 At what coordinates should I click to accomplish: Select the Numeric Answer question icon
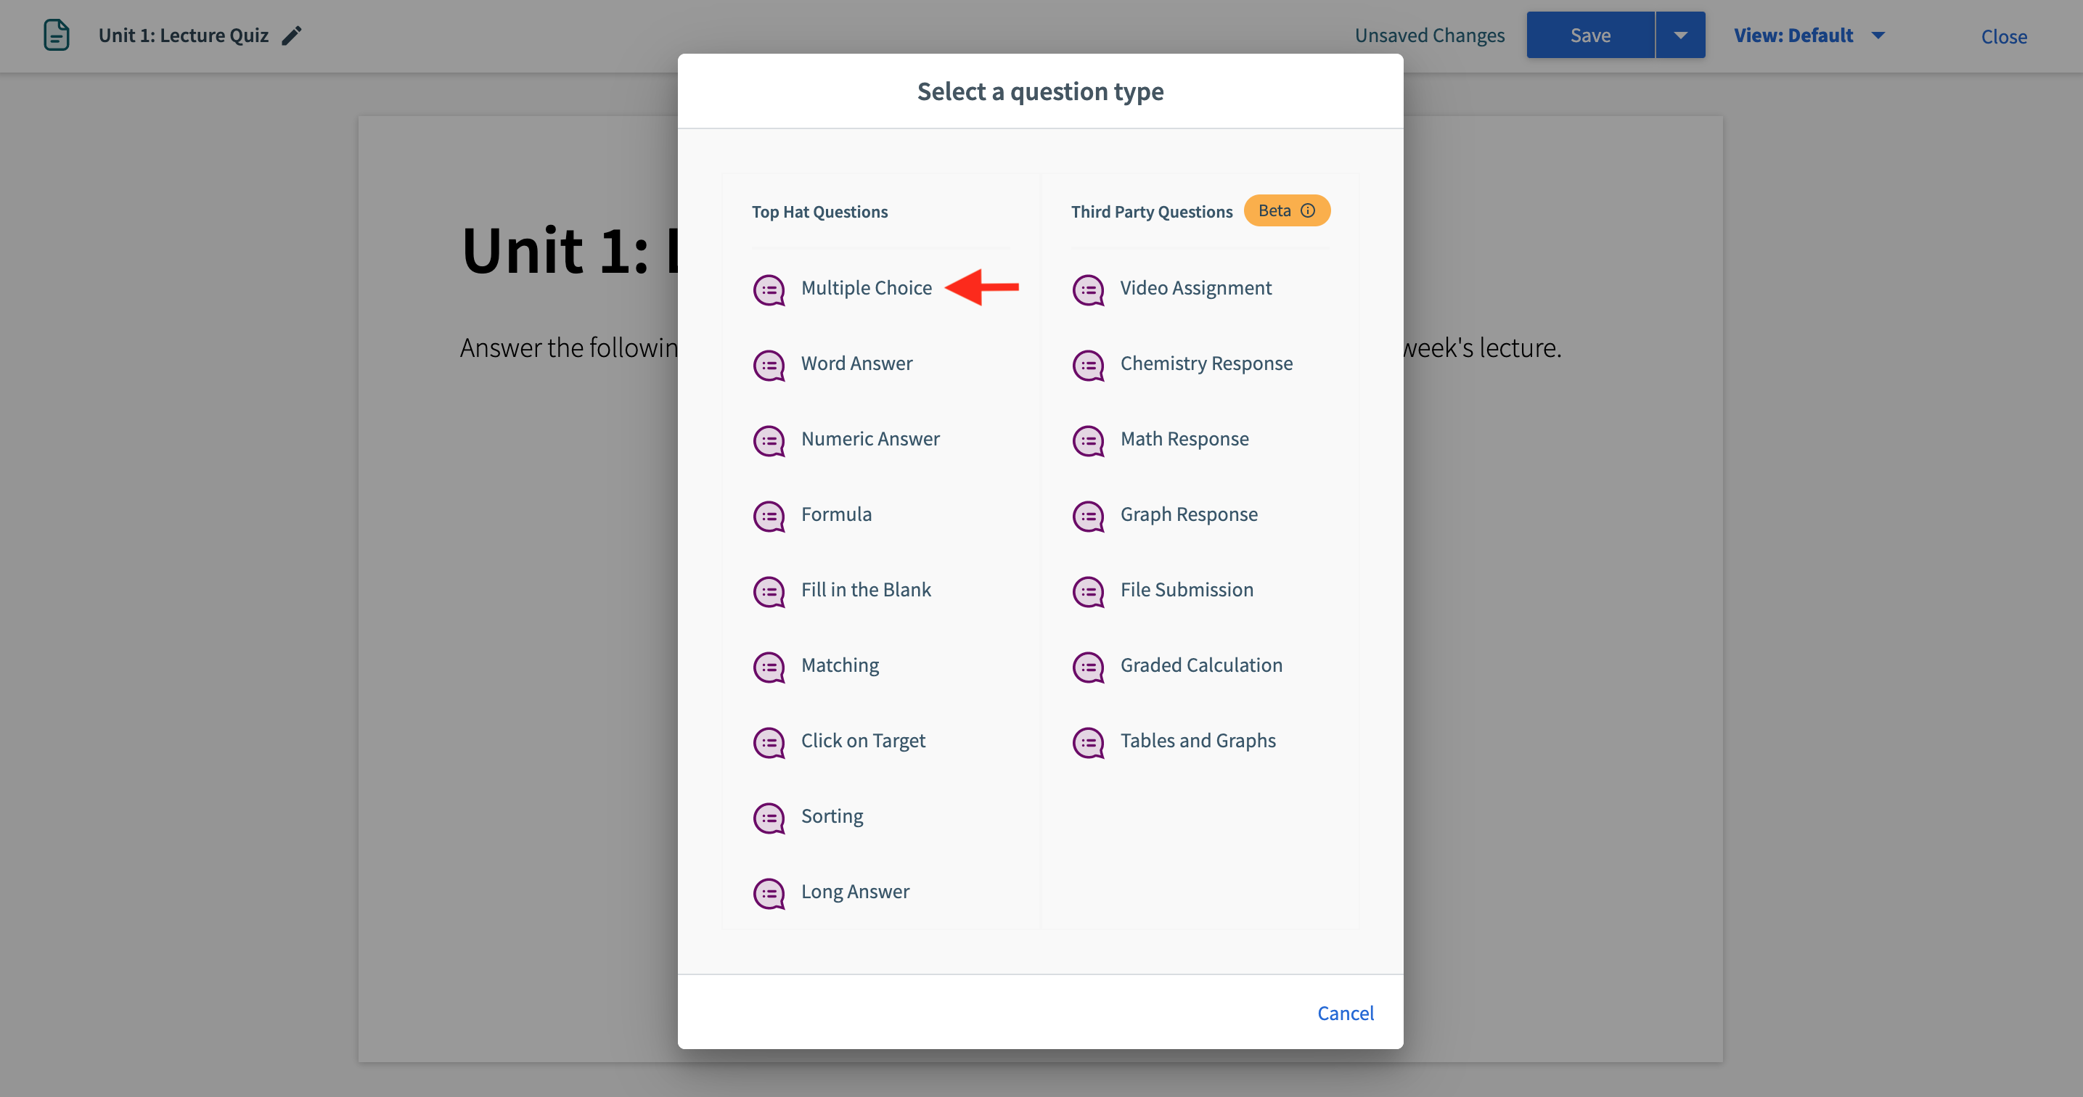click(x=769, y=440)
